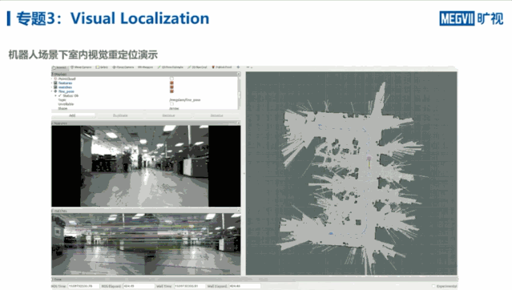Viewport: 512px width, 290px height.
Task: Expand the Status: Ok entry
Action: click(x=55, y=95)
